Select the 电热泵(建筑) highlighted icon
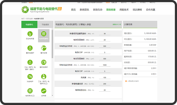The width and height of the screenshot is (177, 105). point(44,34)
